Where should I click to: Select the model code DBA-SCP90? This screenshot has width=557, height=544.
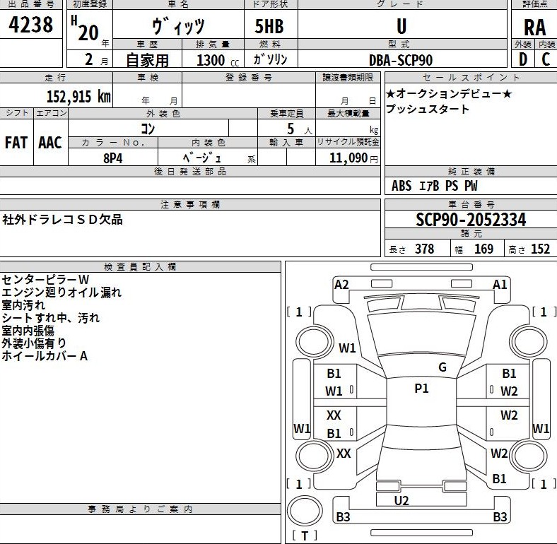click(x=401, y=60)
